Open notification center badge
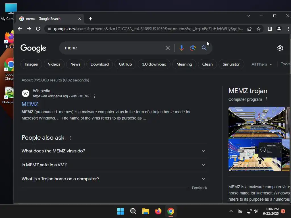The image size is (291, 218). click(283, 211)
